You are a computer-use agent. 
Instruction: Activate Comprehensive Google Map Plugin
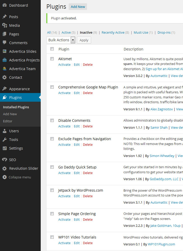(x=64, y=93)
